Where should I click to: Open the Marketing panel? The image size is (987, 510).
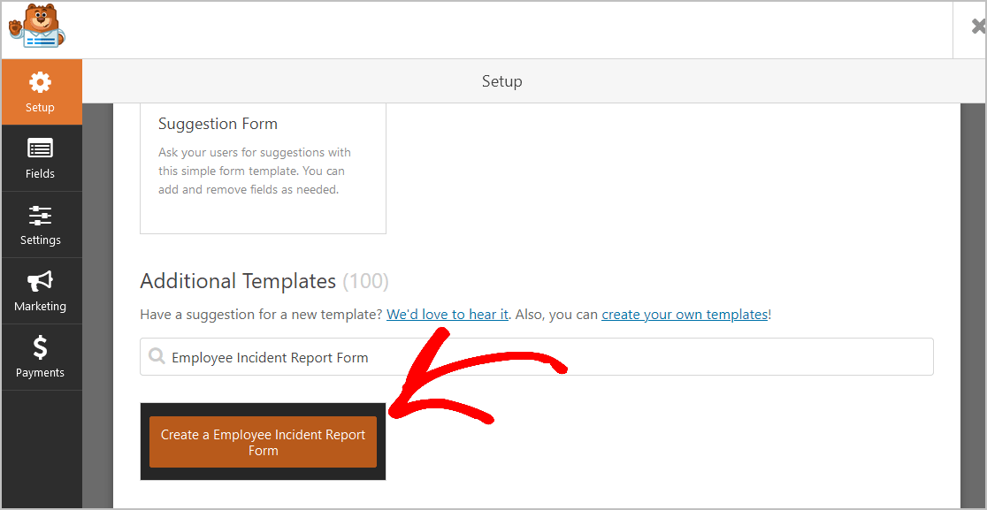(x=41, y=291)
